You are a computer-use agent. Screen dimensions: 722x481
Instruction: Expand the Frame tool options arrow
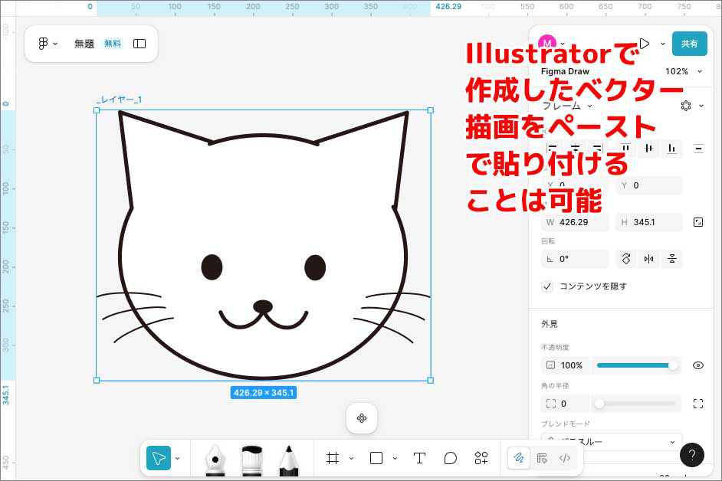coord(351,458)
